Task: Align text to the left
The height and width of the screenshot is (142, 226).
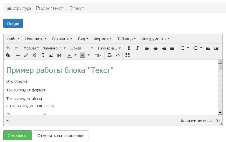Action: tap(147, 48)
